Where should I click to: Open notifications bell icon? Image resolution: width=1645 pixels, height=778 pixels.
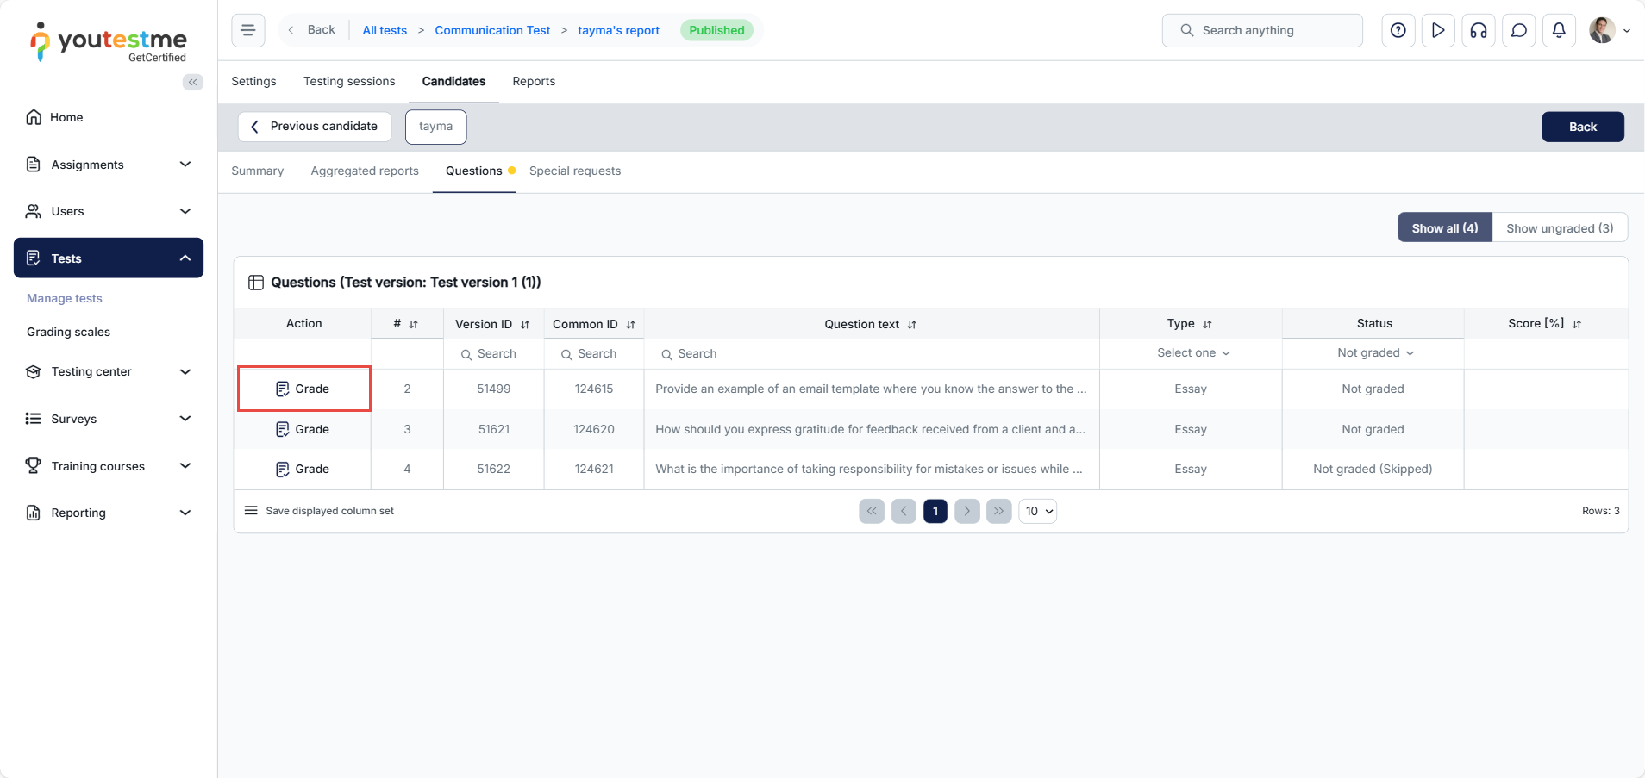click(1558, 30)
